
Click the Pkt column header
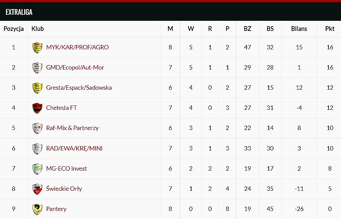[x=330, y=29]
